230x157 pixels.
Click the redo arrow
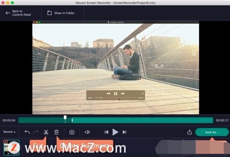click(x=36, y=132)
